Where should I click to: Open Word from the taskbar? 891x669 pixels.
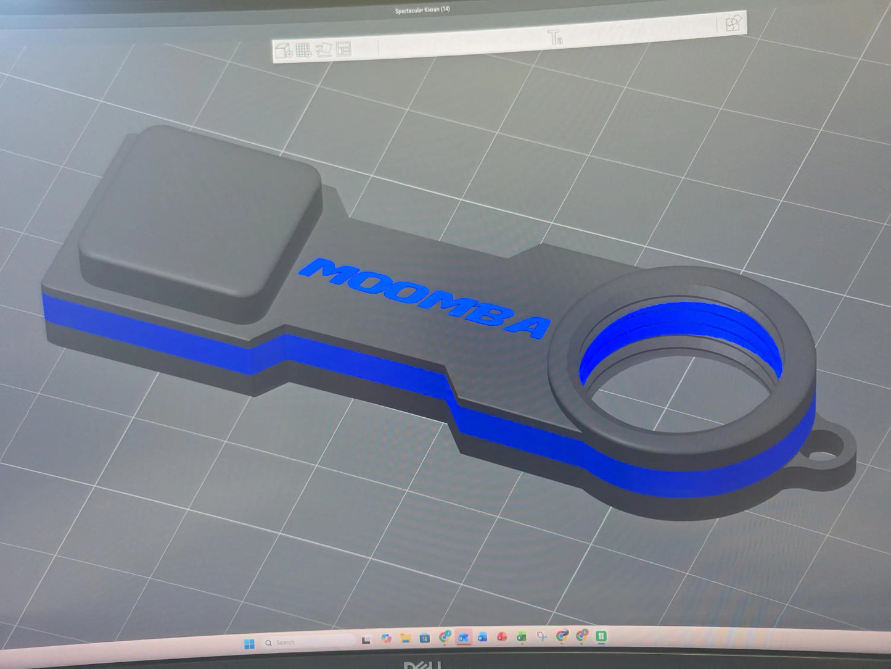482,637
